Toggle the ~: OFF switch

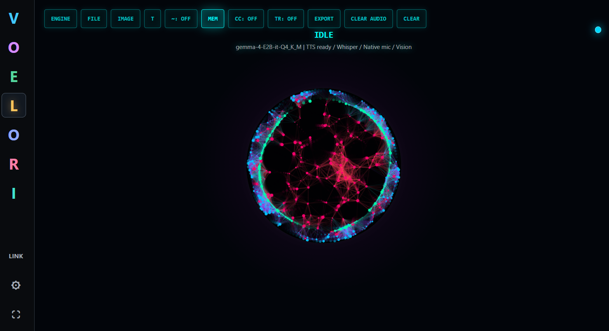[x=181, y=19]
